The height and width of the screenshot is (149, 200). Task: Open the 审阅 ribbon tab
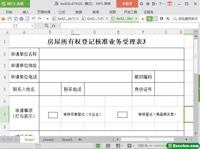click(x=96, y=12)
